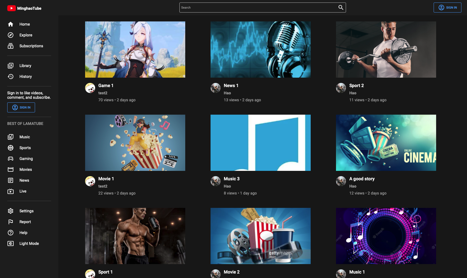The height and width of the screenshot is (278, 467).
Task: Click test2 channel avatar beside Game 1
Action: coord(90,88)
